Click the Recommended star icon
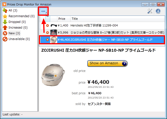This screenshot has height=119, width=167. pyautogui.click(x=5, y=16)
